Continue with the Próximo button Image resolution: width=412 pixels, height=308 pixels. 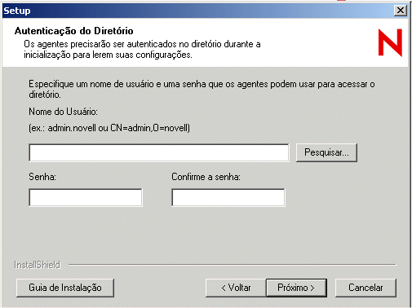pos(296,288)
